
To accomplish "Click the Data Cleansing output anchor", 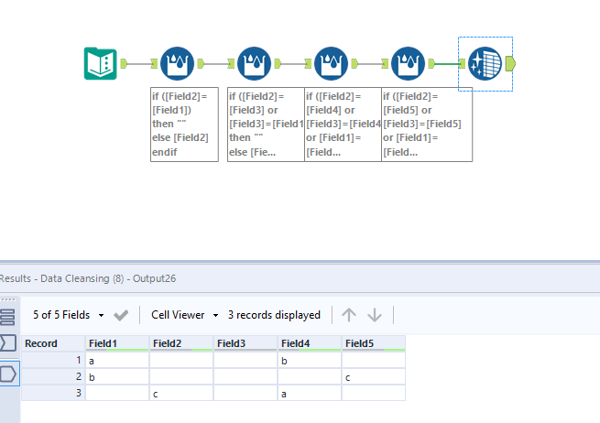I will (x=510, y=63).
